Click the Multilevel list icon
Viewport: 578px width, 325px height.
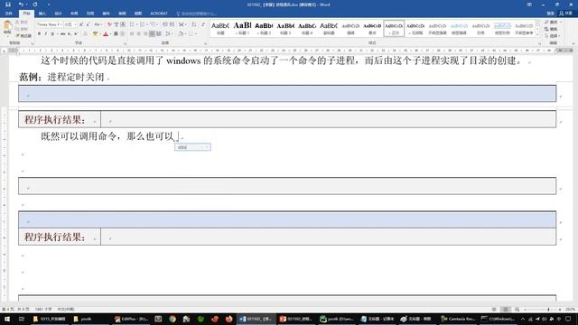pos(154,24)
